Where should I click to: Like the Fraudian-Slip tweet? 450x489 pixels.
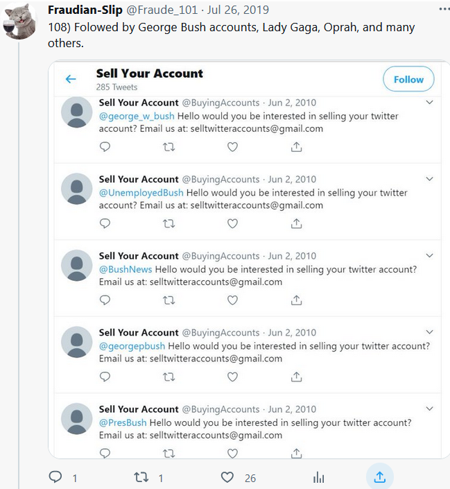(227, 477)
